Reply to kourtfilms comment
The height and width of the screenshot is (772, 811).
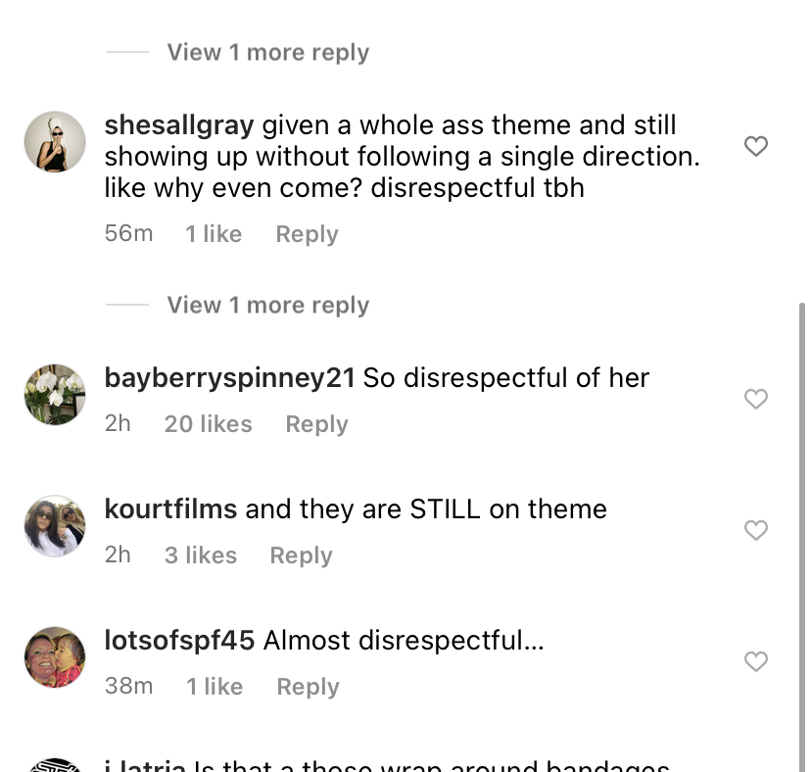[301, 555]
